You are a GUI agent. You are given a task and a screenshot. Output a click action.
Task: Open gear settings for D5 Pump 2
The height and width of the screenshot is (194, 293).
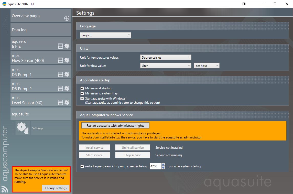[x=67, y=88]
